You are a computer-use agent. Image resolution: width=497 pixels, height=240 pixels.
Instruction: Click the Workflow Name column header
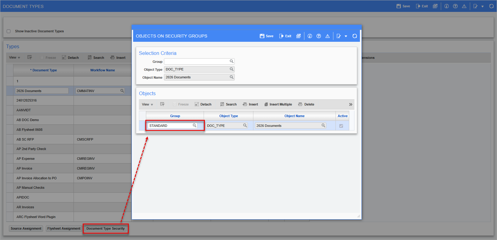(x=103, y=70)
